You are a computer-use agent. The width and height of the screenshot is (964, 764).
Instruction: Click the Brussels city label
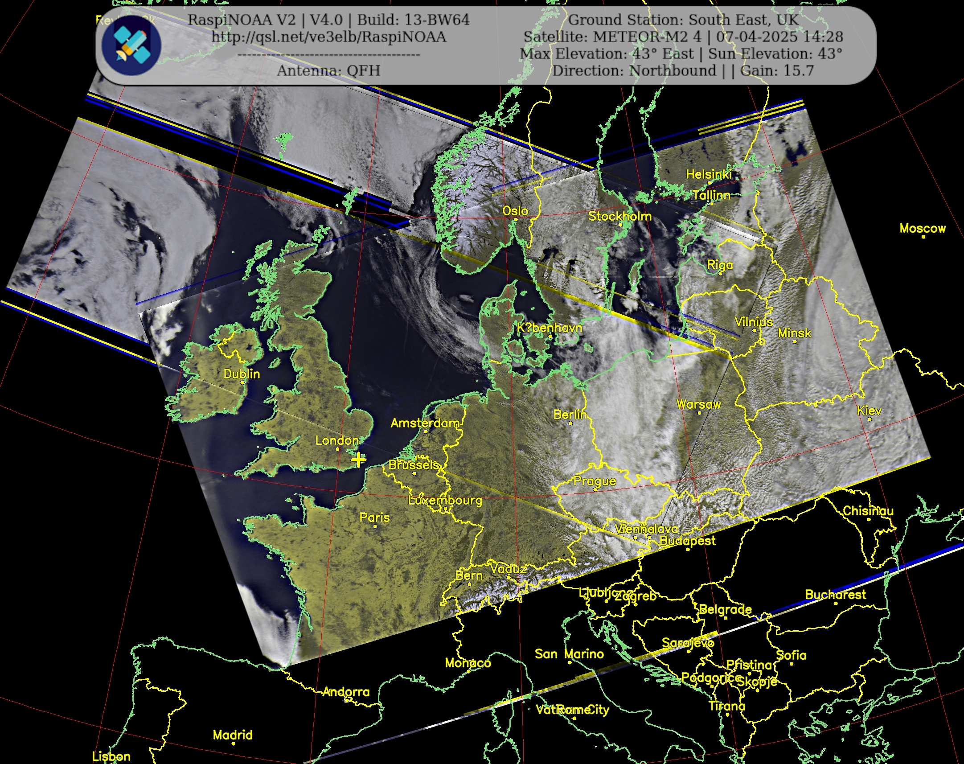(x=414, y=465)
